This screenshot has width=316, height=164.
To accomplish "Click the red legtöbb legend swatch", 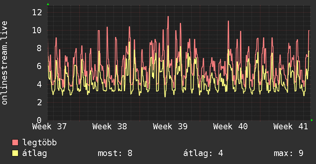I will [15, 142].
